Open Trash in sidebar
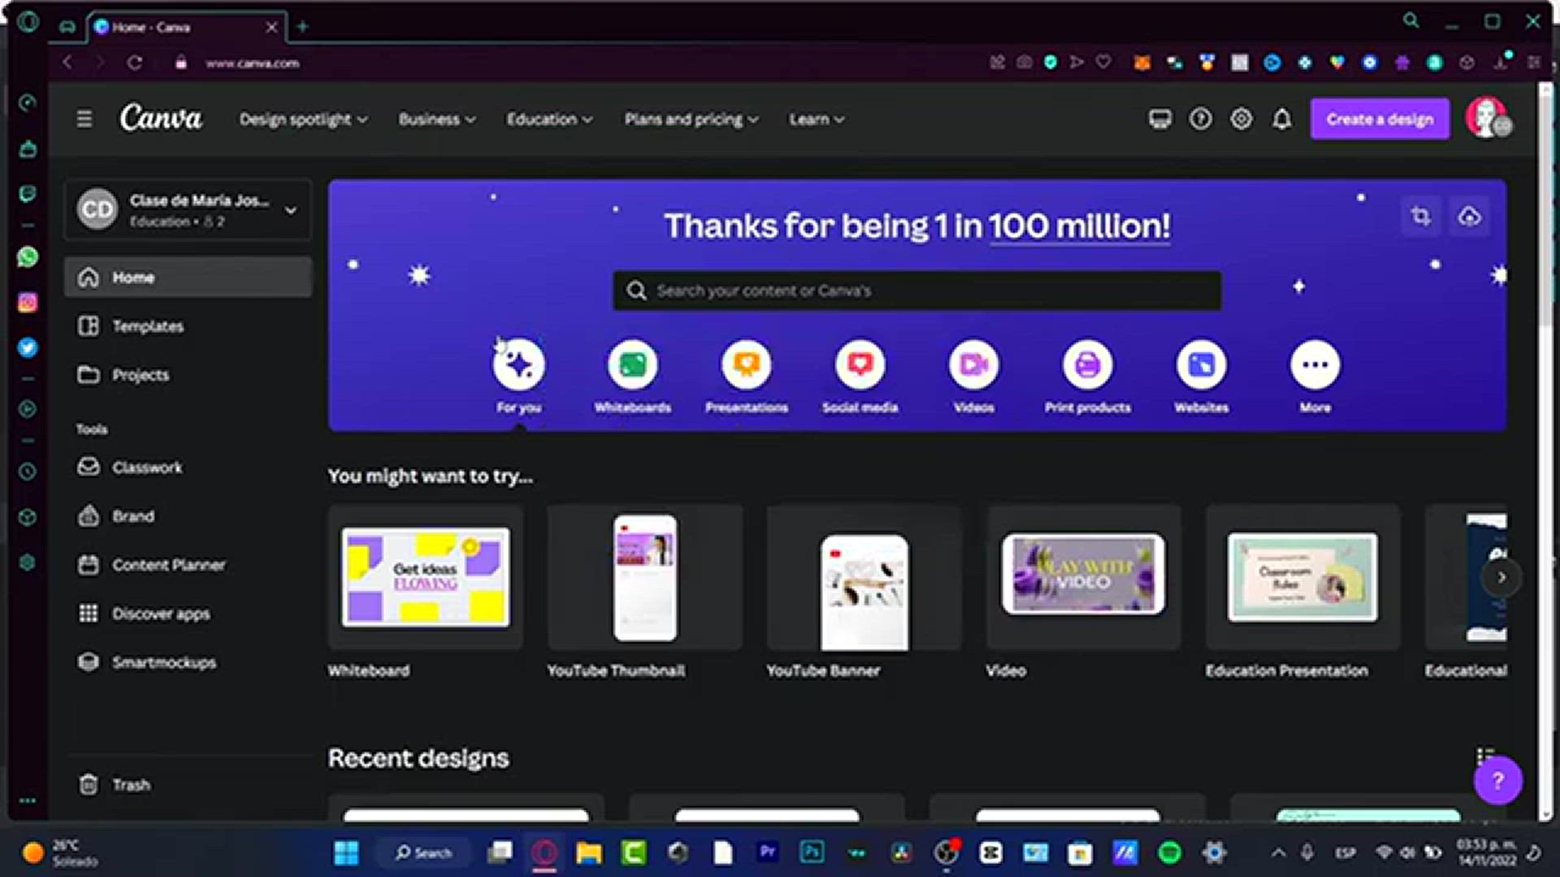 (188, 784)
